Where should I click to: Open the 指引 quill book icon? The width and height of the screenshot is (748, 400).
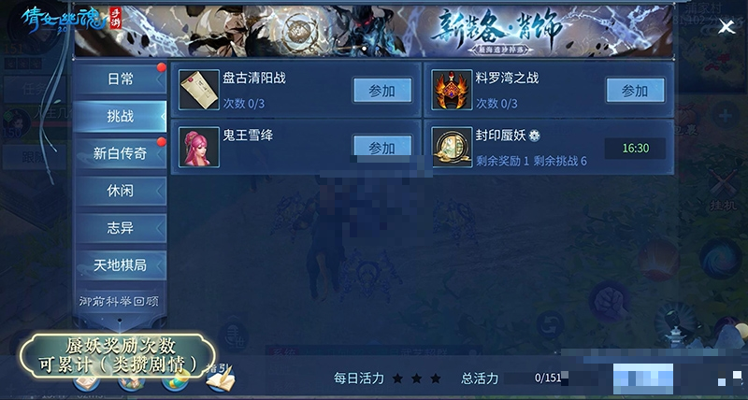point(221,379)
